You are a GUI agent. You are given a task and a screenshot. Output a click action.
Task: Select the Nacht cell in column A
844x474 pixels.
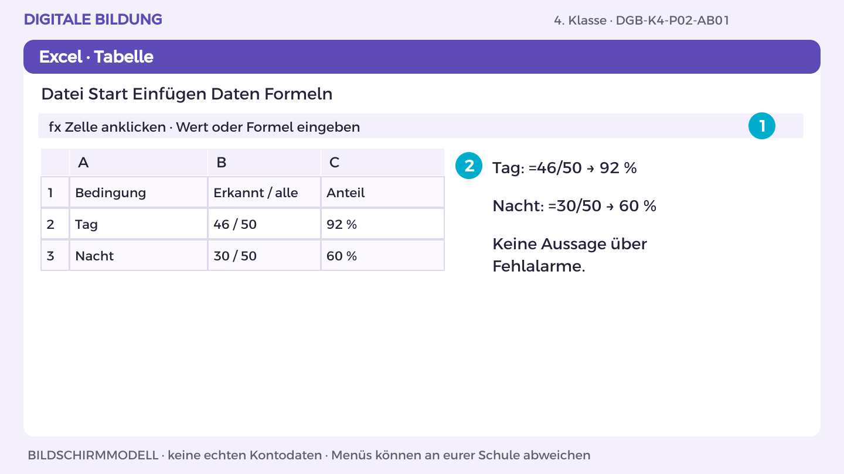tap(138, 256)
